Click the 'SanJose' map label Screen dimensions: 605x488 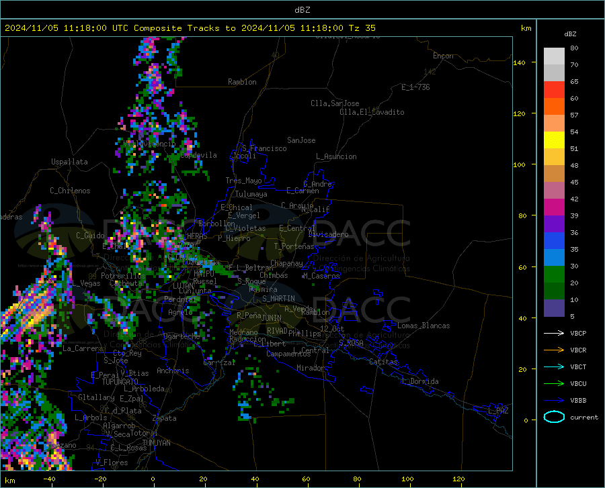click(x=301, y=140)
